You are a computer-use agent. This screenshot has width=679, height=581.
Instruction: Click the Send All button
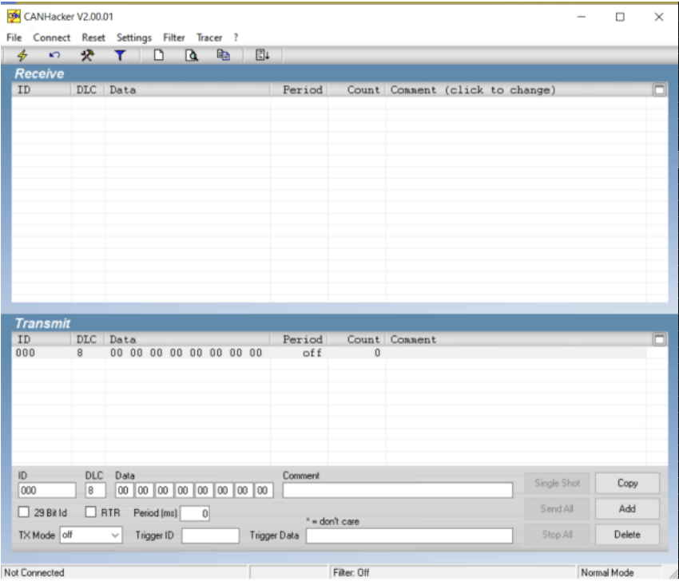(x=557, y=508)
